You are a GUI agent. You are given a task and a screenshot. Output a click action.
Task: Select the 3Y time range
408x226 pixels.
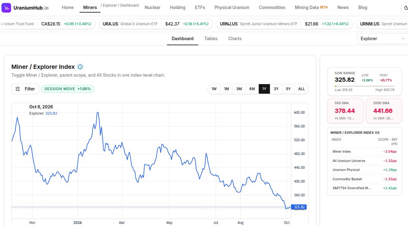point(276,89)
